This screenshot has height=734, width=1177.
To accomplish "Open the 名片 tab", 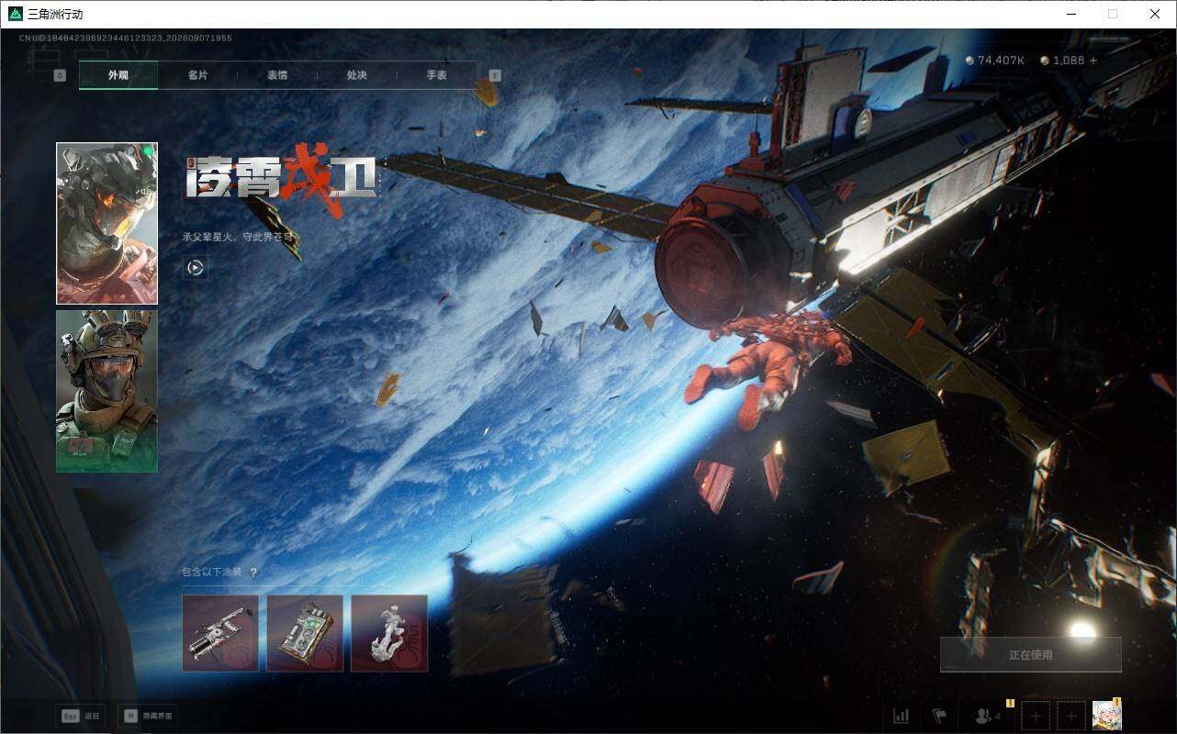I will 197,75.
